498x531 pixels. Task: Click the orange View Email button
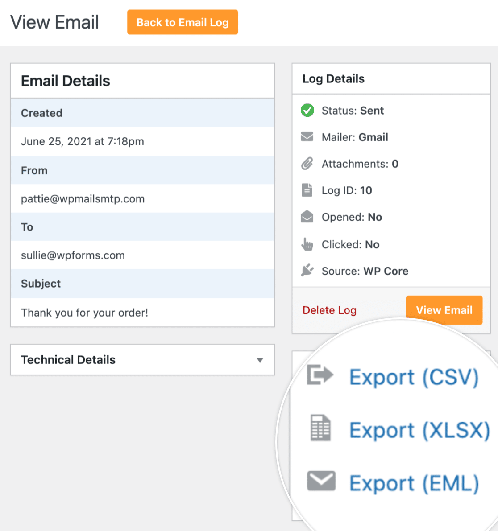click(x=444, y=310)
